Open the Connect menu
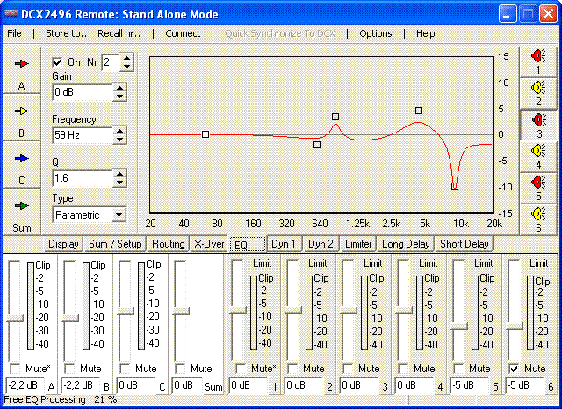Viewport: 562px width, 409px height. click(183, 33)
